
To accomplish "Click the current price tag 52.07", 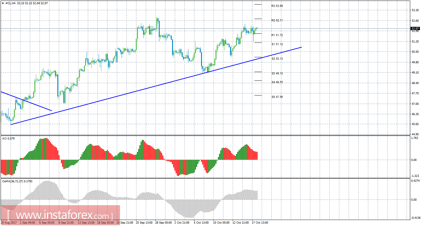I will [415, 29].
